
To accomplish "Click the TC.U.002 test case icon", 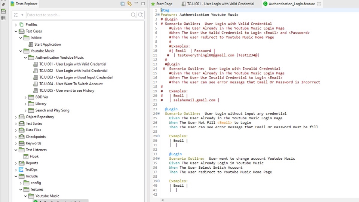I will point(36,71).
